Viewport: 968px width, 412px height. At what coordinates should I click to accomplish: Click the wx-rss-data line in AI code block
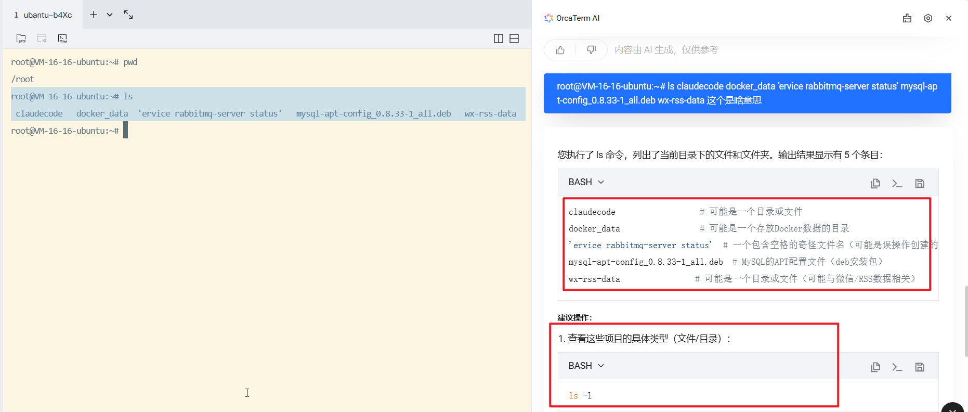742,279
